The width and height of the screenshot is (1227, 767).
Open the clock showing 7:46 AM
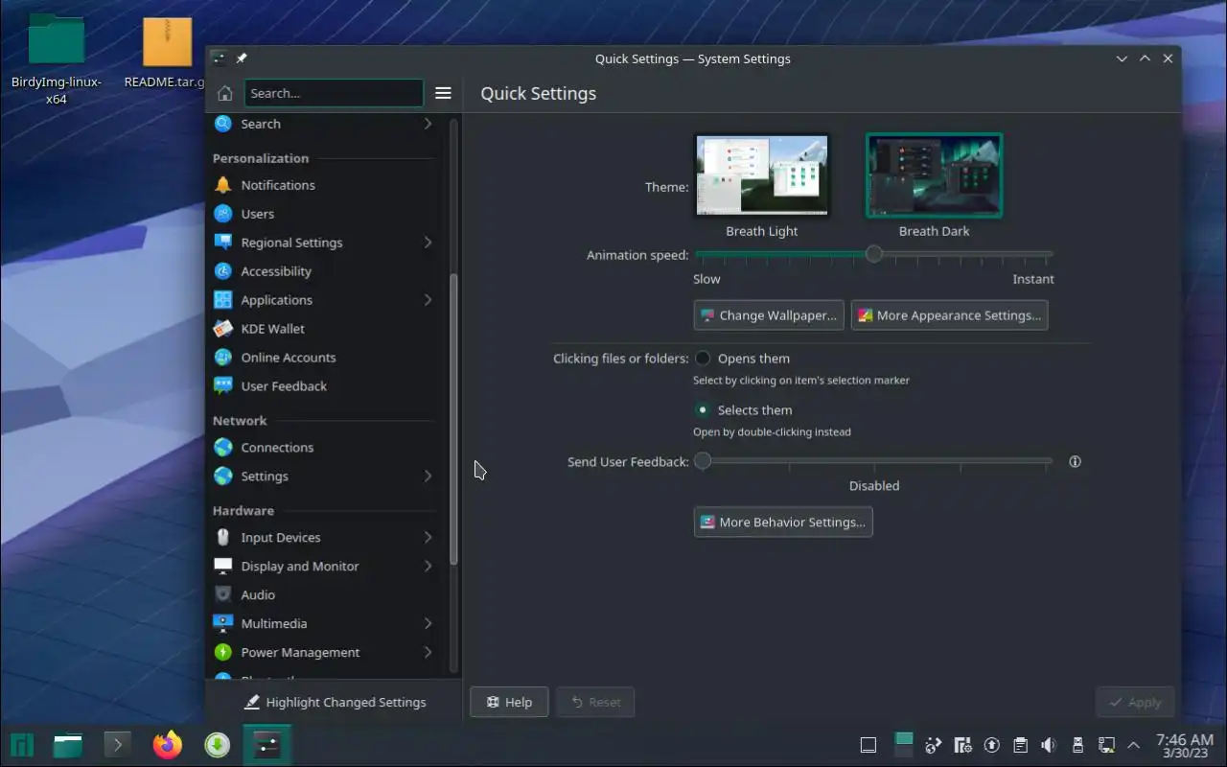[x=1185, y=745]
